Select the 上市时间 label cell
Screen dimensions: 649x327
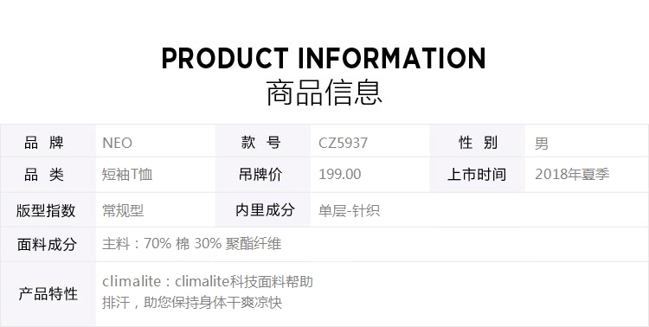[x=477, y=175]
